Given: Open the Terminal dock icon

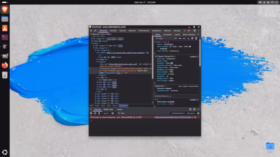Looking at the screenshot, I should point(5,38).
